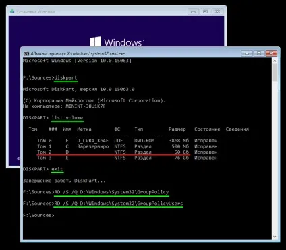Click the "list volume" command text
This screenshot has height=250, width=286.
coord(67,118)
